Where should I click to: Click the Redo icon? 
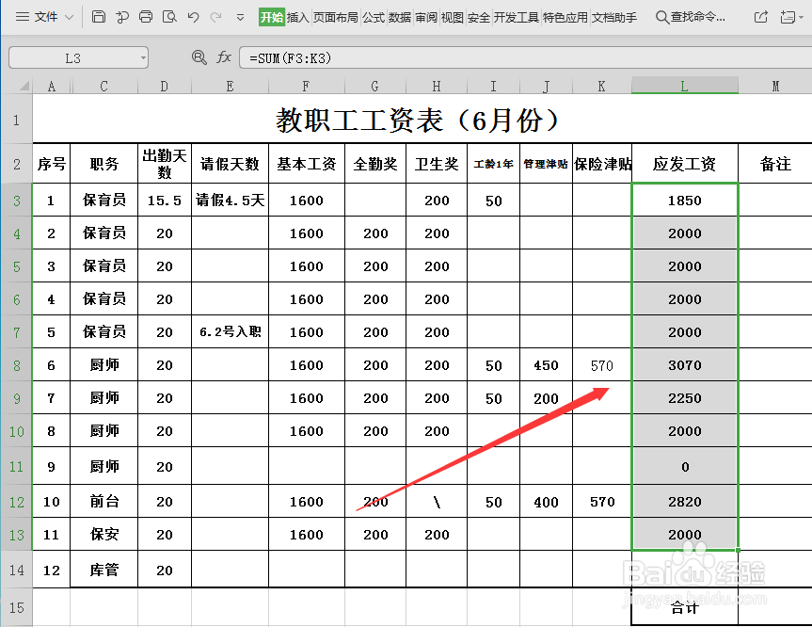tap(215, 16)
